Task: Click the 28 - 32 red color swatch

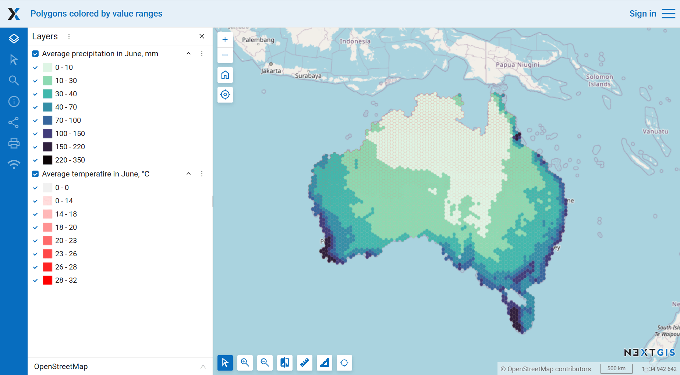Action: coord(47,281)
